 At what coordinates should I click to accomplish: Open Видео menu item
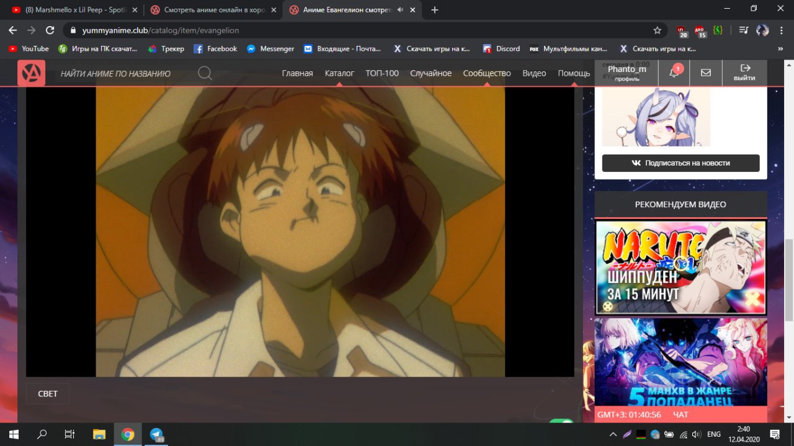point(534,73)
